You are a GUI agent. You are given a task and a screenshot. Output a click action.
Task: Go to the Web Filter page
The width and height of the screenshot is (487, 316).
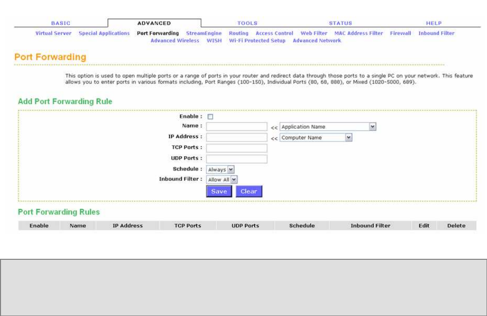[x=313, y=33]
